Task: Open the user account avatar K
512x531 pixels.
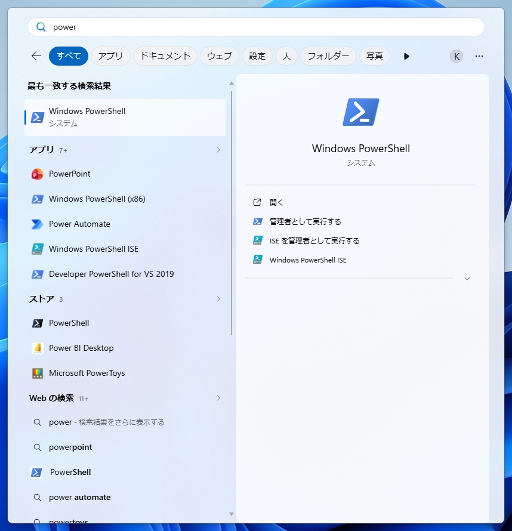Action: pos(457,56)
